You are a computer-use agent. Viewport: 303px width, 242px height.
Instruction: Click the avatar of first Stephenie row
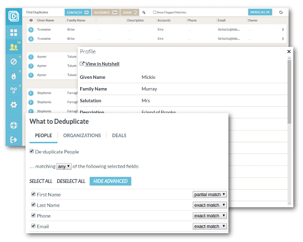coord(31,93)
